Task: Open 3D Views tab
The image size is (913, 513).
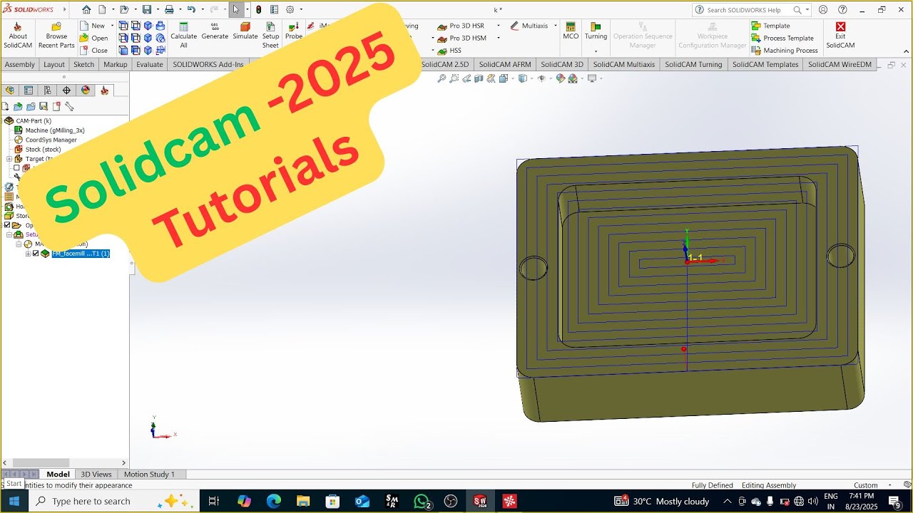Action: pyautogui.click(x=96, y=474)
